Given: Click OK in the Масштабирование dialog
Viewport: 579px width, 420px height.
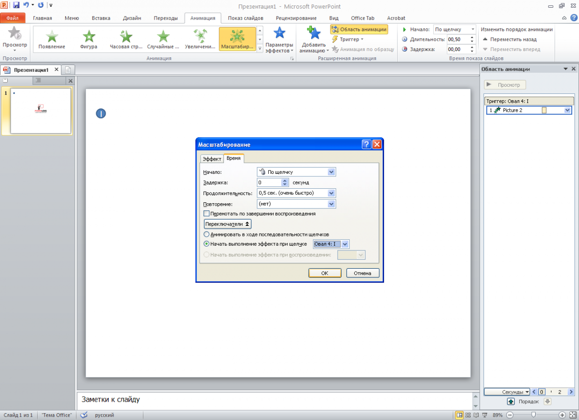Looking at the screenshot, I should 325,273.
